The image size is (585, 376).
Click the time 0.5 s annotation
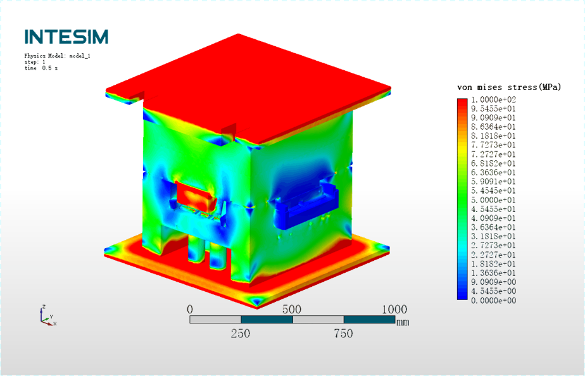click(41, 68)
